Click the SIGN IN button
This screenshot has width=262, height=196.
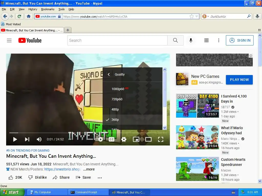(x=239, y=40)
